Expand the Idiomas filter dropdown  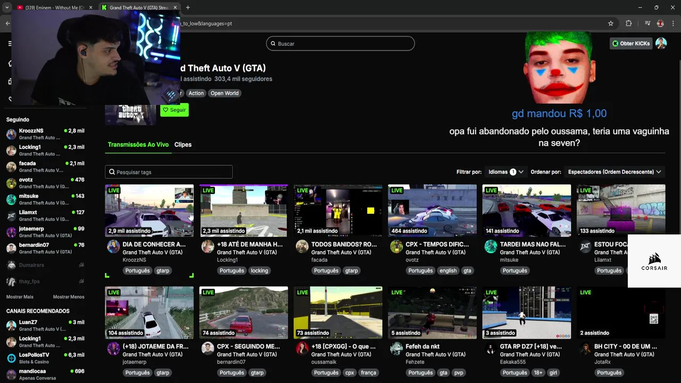(x=506, y=172)
